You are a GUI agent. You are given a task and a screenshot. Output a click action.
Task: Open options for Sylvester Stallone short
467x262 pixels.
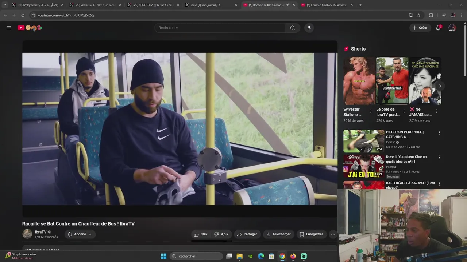click(x=371, y=111)
